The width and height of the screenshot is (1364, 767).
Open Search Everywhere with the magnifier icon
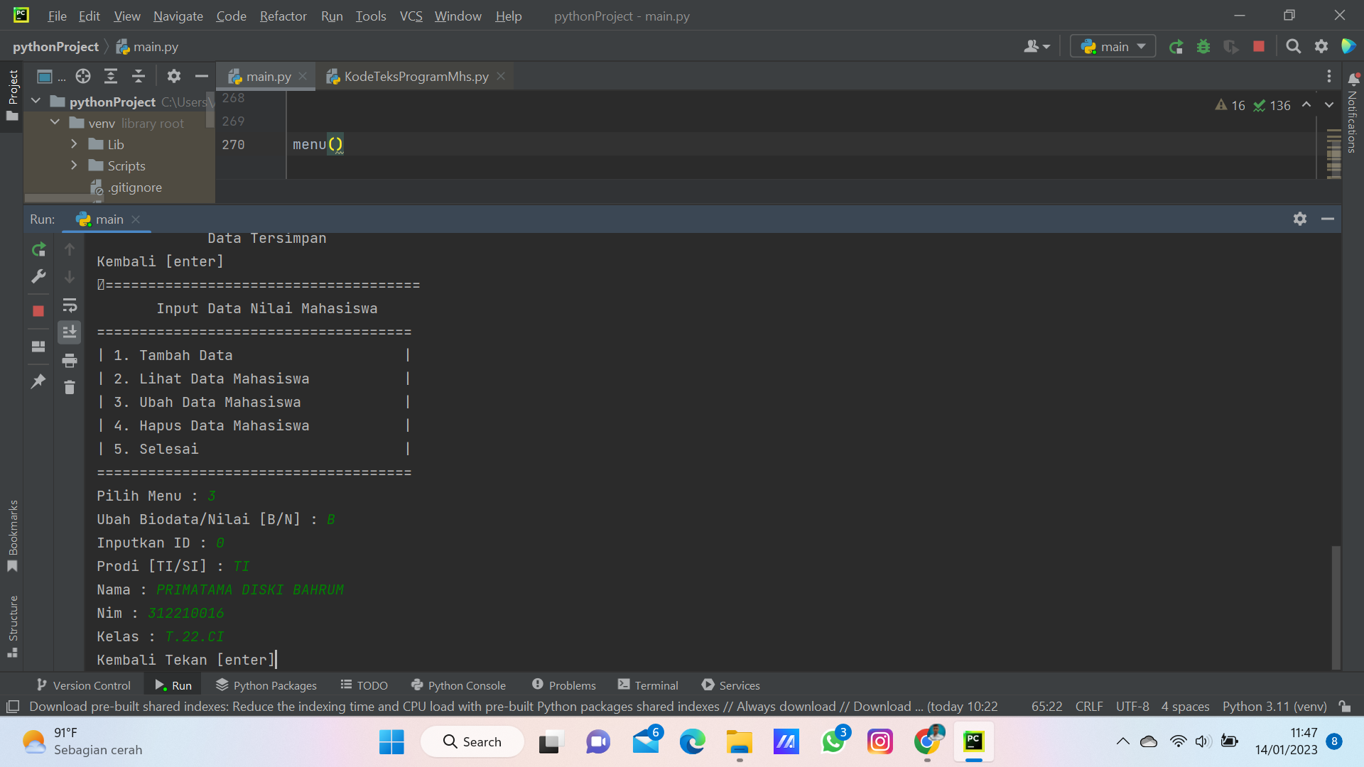pyautogui.click(x=1293, y=47)
